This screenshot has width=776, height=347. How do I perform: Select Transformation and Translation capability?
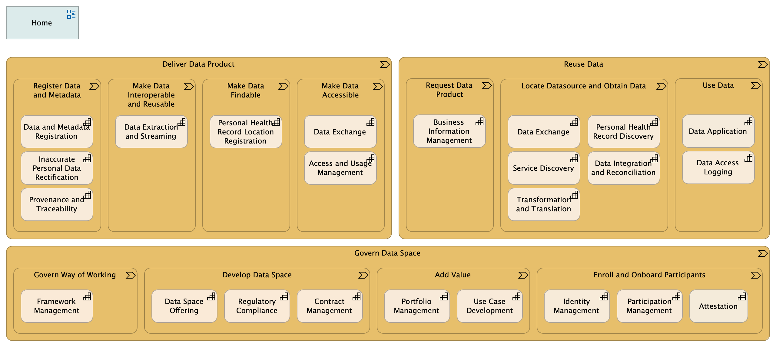tap(543, 204)
